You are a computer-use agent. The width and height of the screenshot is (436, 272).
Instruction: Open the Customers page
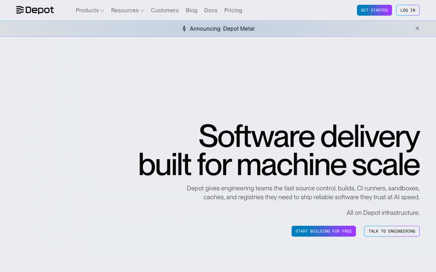(x=165, y=10)
